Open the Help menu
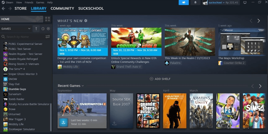This screenshot has height=134, width=268. tap(50, 2)
